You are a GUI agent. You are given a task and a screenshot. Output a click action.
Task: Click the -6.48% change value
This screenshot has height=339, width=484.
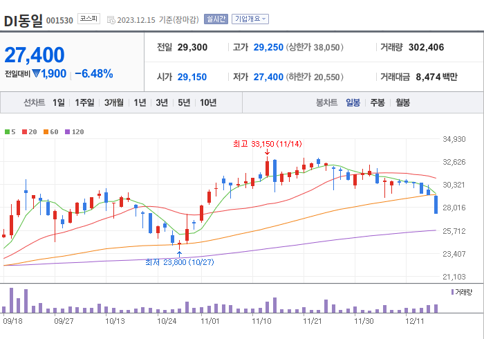click(94, 74)
